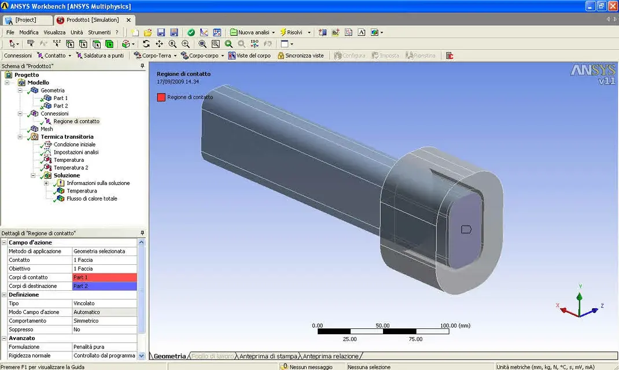Click the new file icon
Image resolution: width=619 pixels, height=370 pixels.
(x=135, y=32)
